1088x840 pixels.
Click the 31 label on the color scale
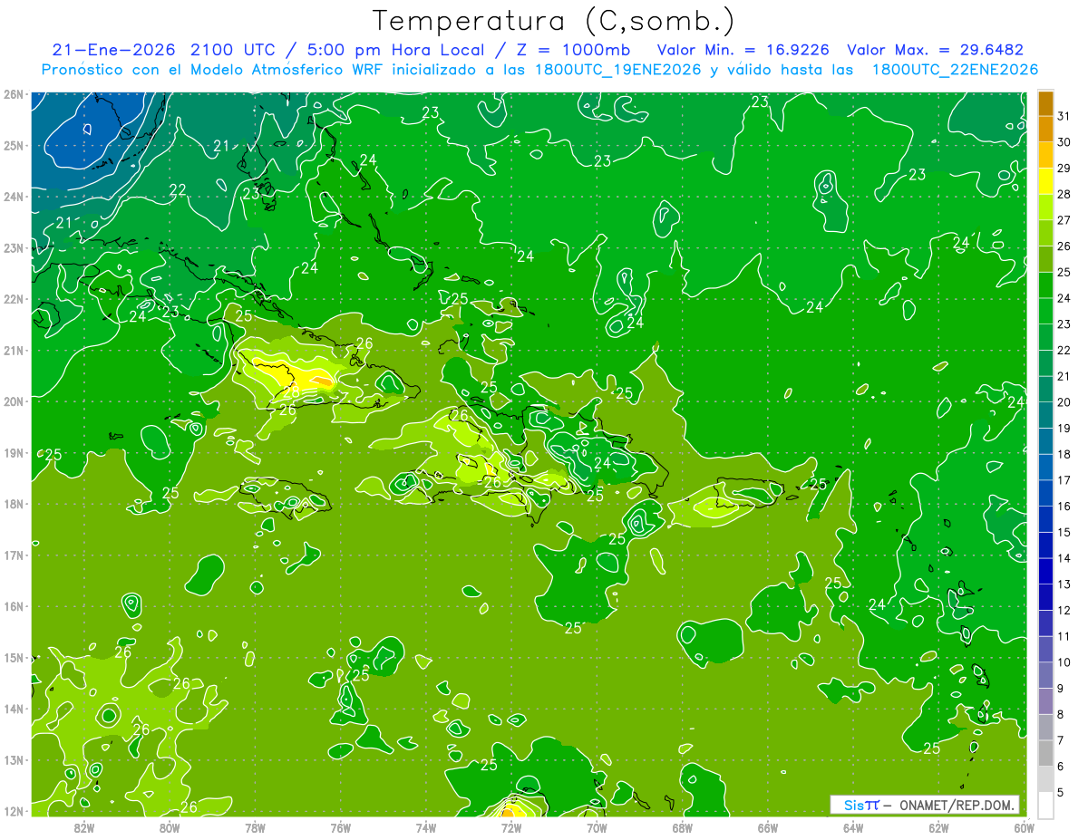click(x=1064, y=116)
